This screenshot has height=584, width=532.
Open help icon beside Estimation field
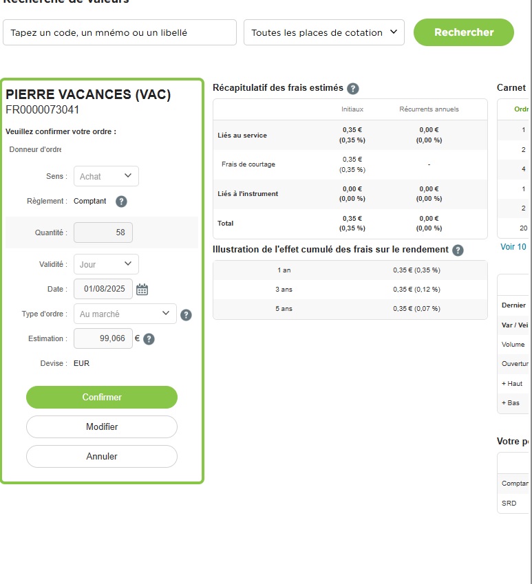149,339
